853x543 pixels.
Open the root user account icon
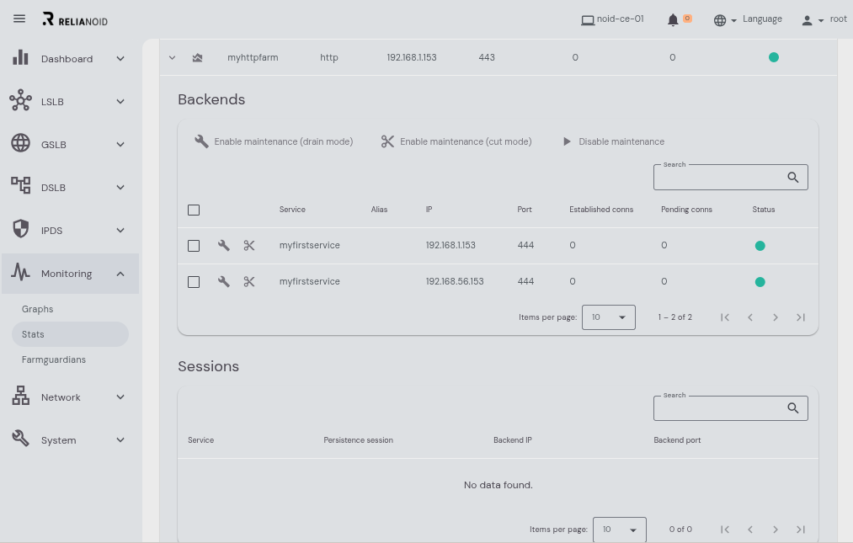807,20
